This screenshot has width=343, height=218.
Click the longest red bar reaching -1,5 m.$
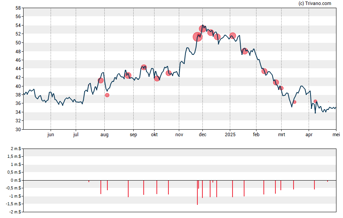pyautogui.click(x=197, y=193)
